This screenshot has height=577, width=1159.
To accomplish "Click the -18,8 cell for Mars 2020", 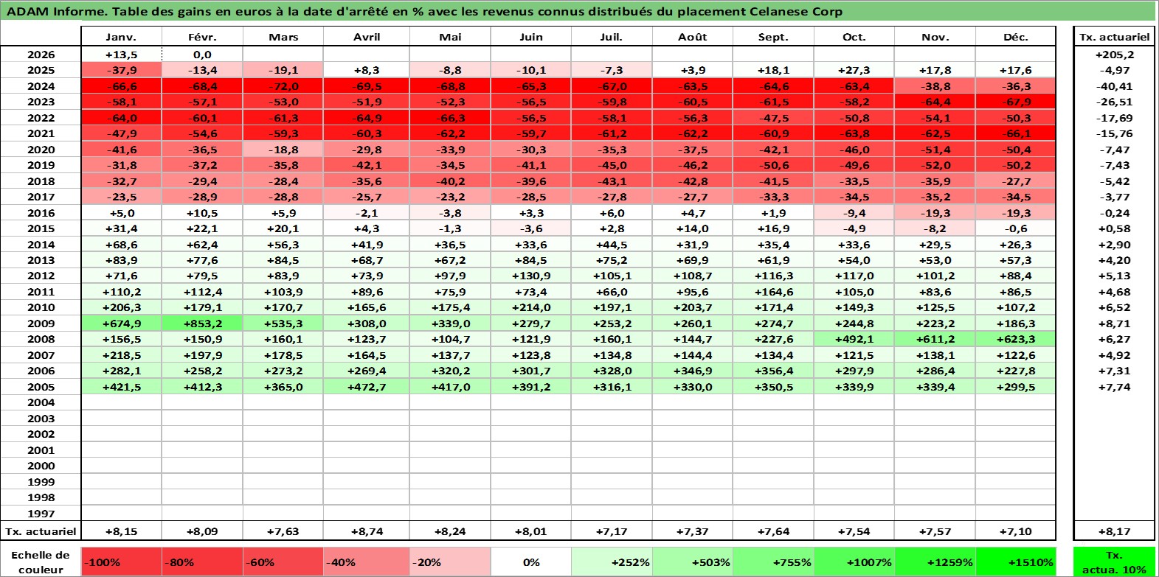I will [283, 150].
